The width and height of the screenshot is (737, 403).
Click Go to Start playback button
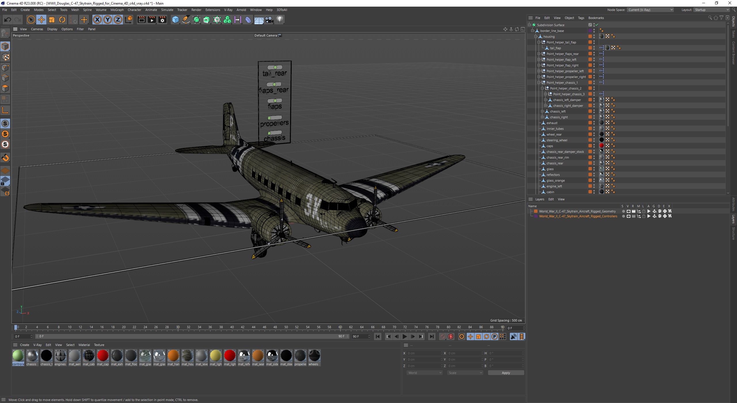(378, 337)
